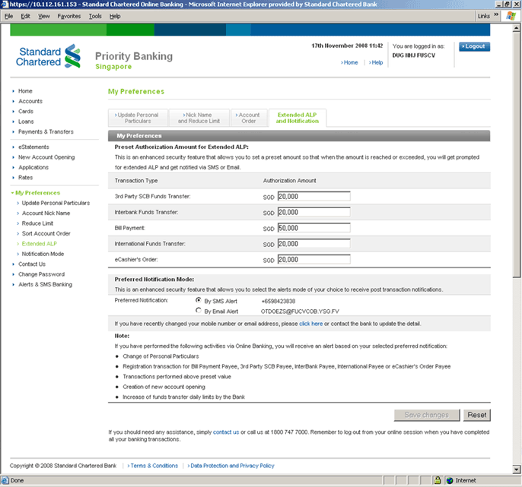
Task: Open Applications in the sidebar
Action: tap(33, 167)
